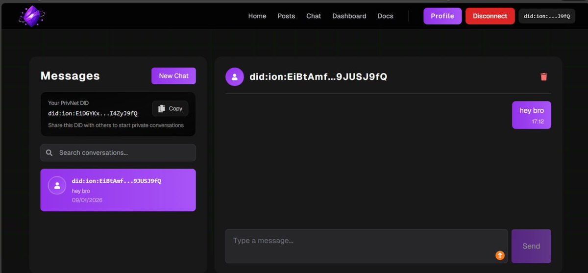Delete conversation using the red trash icon
Image resolution: width=588 pixels, height=273 pixels.
point(543,76)
